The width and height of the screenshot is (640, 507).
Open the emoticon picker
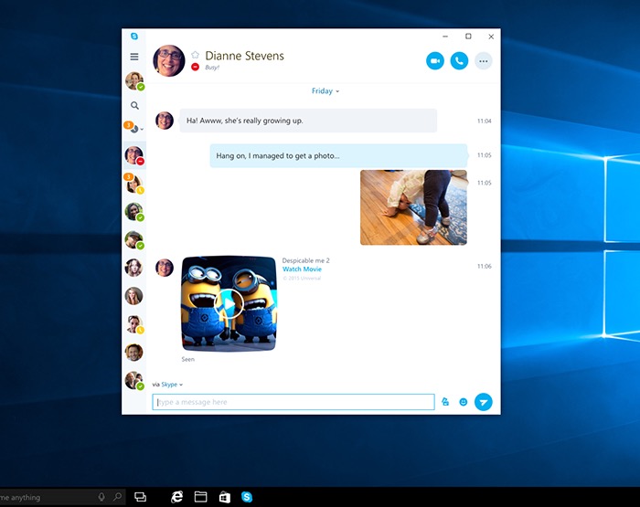tap(464, 402)
